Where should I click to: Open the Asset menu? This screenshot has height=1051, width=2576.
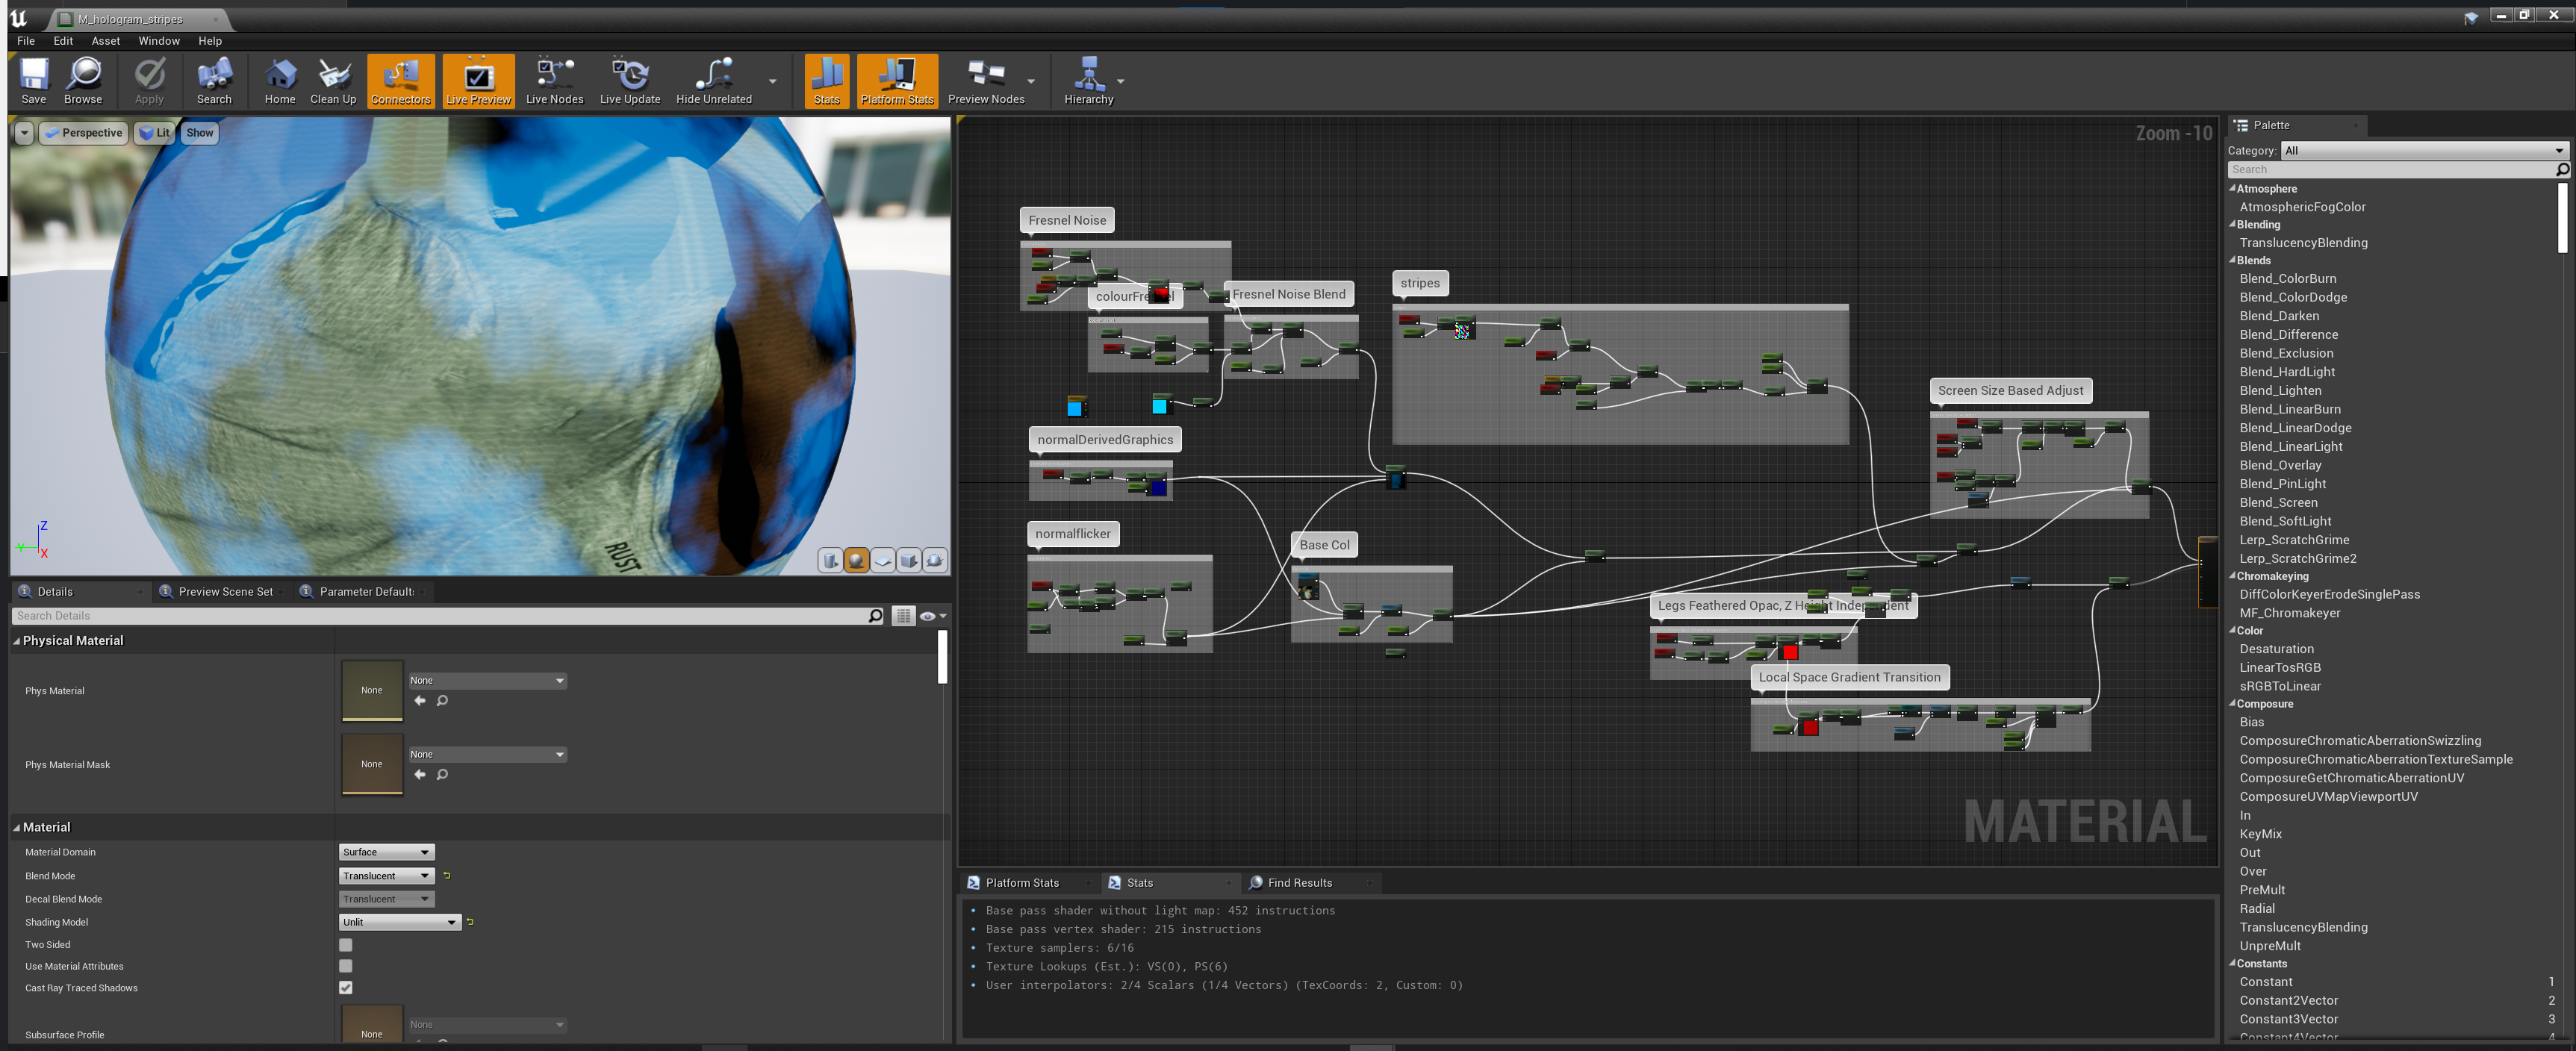(105, 41)
